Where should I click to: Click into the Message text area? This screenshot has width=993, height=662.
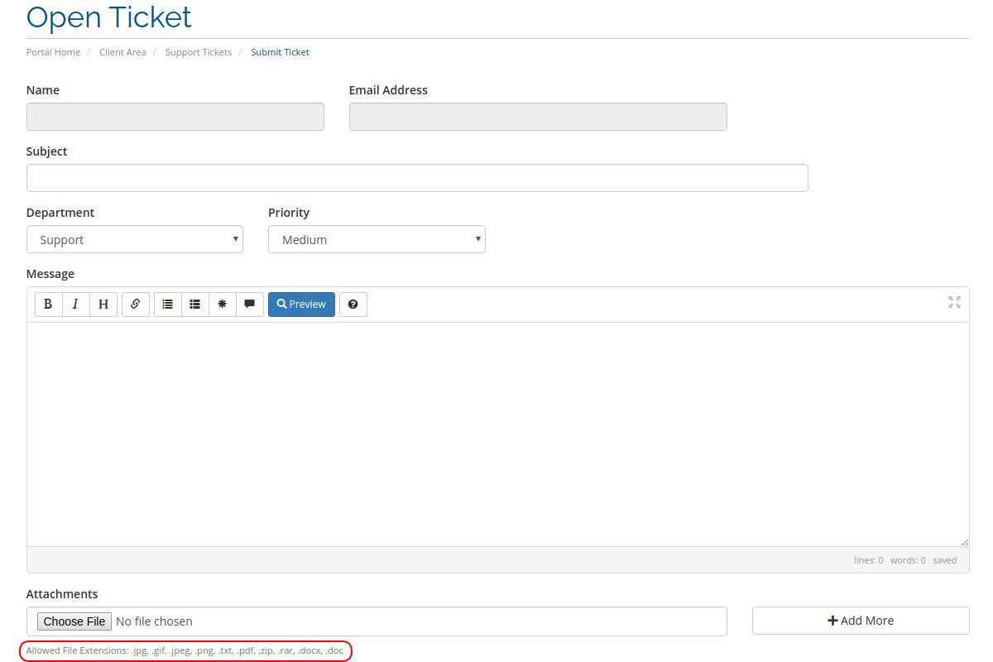[x=497, y=434]
